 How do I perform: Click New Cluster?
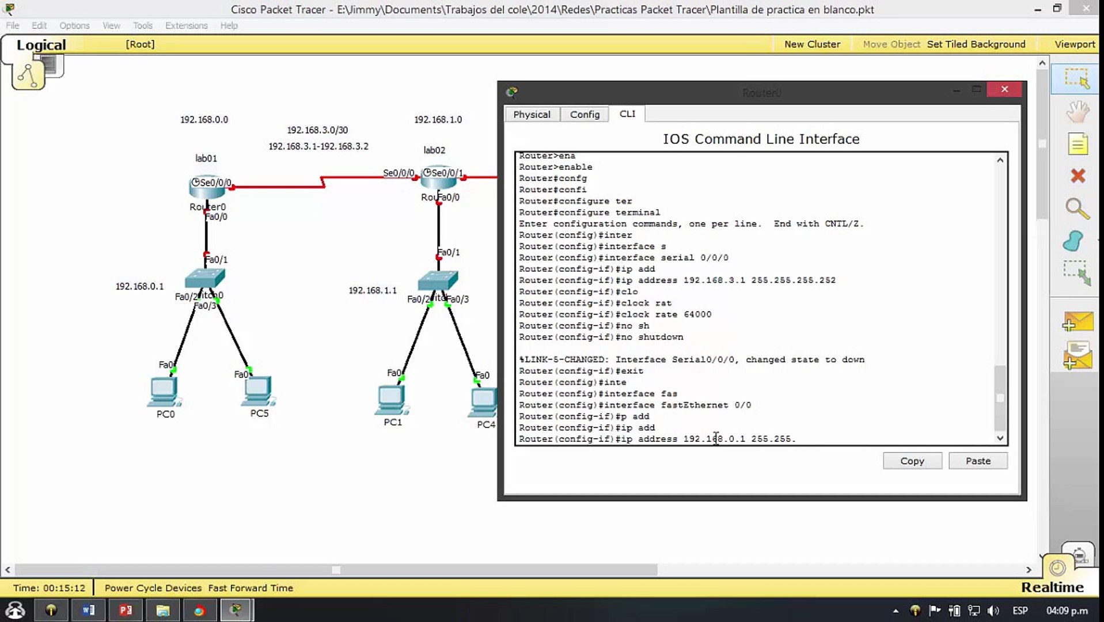click(x=812, y=44)
